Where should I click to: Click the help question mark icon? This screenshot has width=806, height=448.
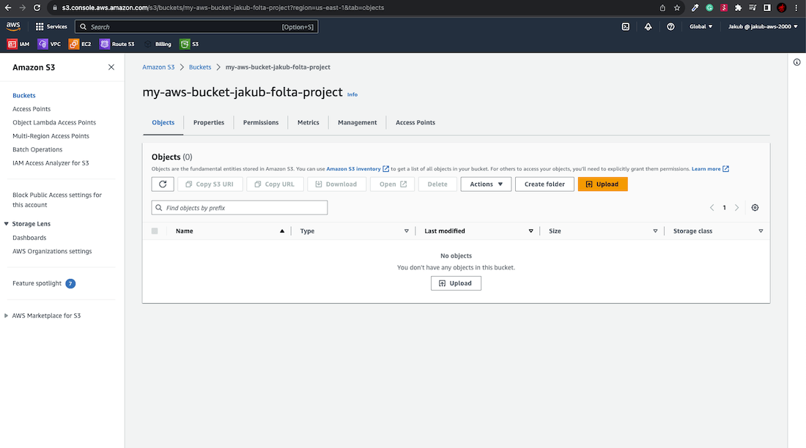670,26
